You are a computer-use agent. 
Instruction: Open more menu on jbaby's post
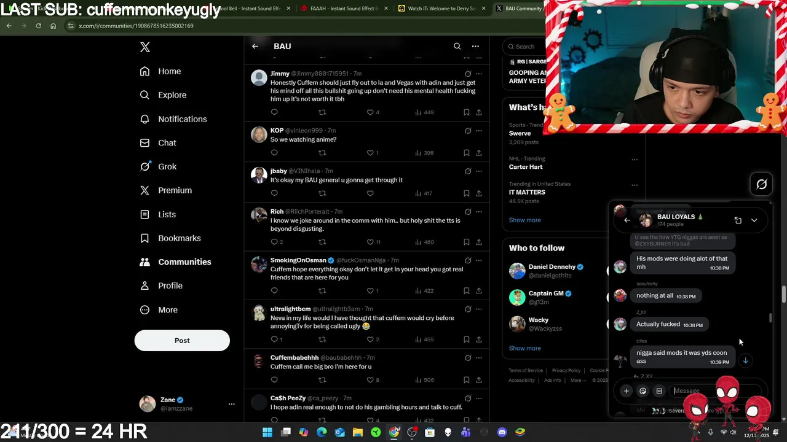[x=479, y=171]
